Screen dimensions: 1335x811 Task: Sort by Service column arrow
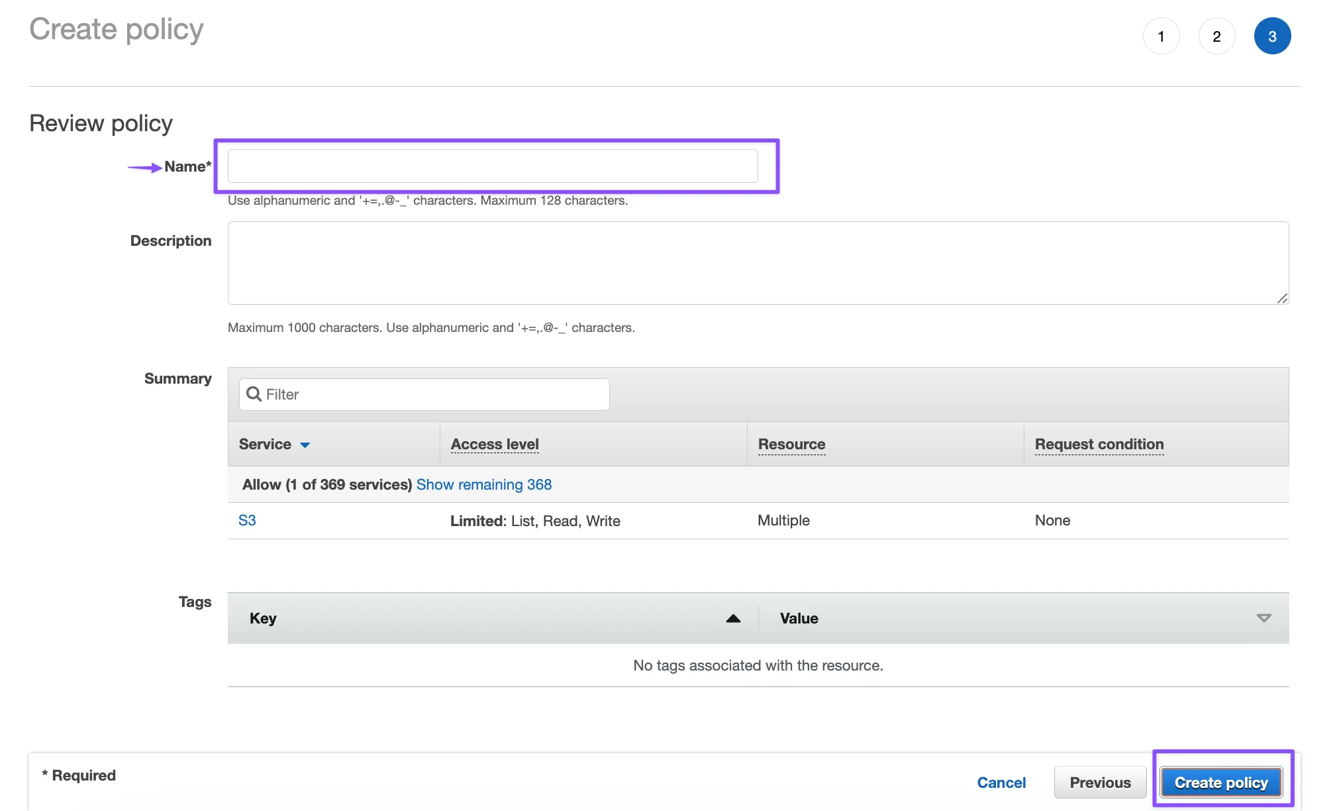coord(305,445)
